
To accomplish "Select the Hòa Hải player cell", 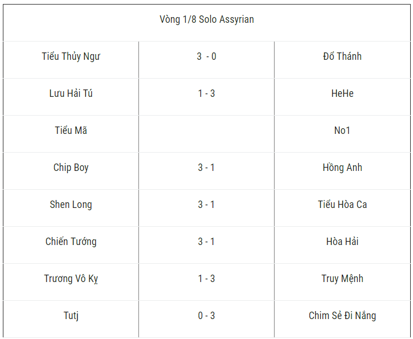I will tap(342, 242).
